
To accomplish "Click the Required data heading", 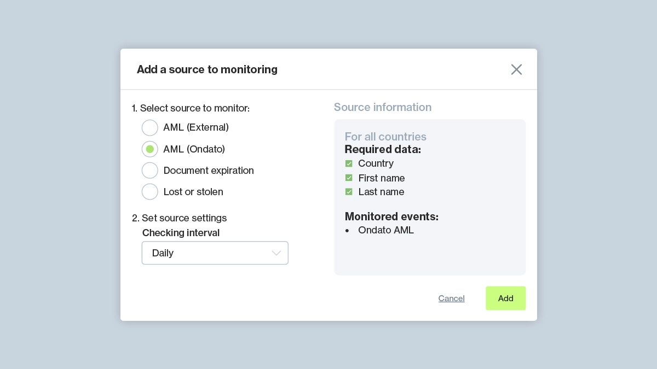I will point(383,149).
